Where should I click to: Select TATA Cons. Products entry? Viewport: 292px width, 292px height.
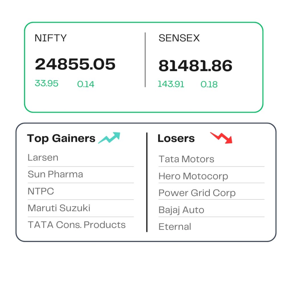point(76,225)
